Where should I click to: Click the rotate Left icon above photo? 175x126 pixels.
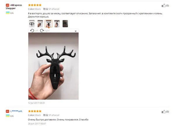[32, 31]
